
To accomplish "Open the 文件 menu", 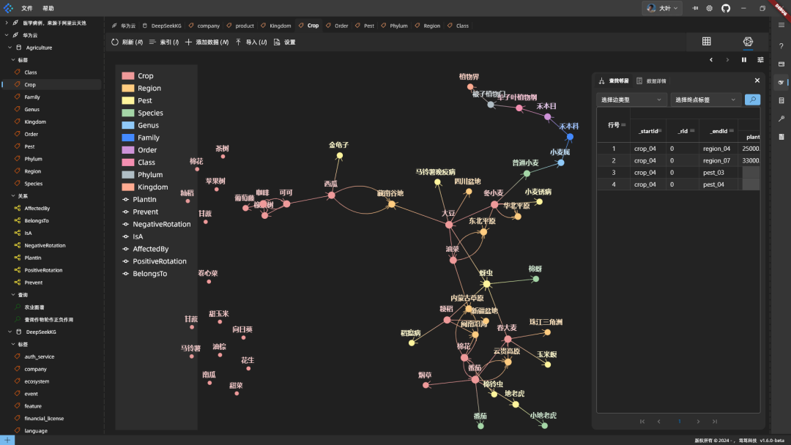I will click(x=27, y=8).
